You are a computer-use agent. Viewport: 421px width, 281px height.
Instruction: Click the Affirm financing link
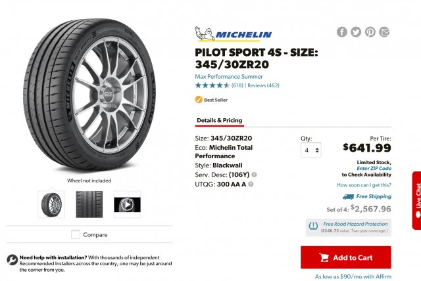tap(352, 278)
